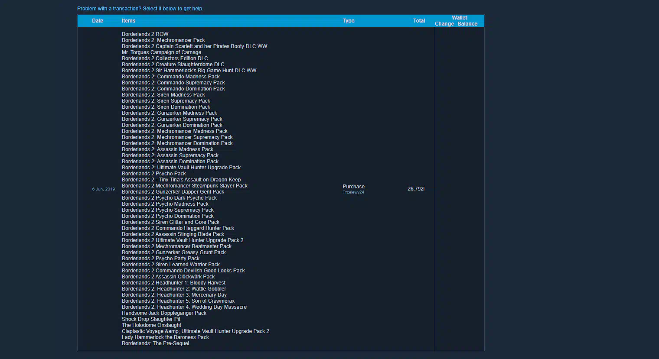Click 'Headhunter 3: Mercenary Day' item

coord(174,295)
